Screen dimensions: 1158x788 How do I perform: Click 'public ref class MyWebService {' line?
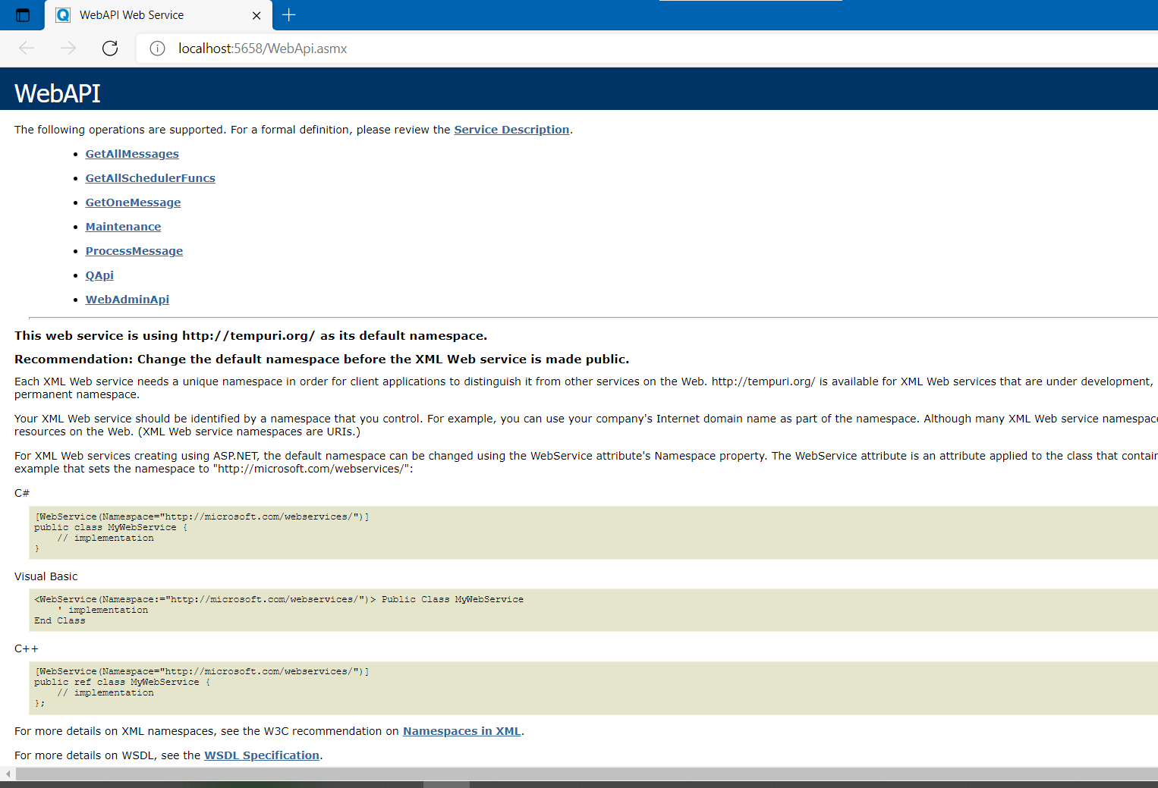(x=122, y=682)
